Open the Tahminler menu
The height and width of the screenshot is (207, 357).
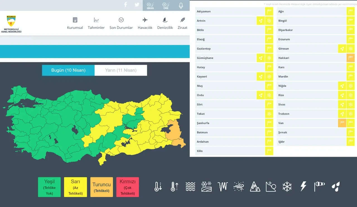pos(96,23)
